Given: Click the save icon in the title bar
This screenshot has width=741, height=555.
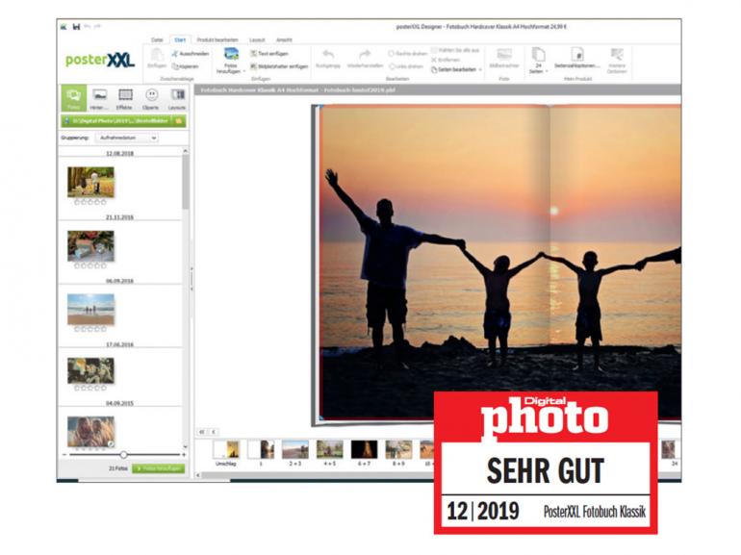Looking at the screenshot, I should click(x=76, y=27).
